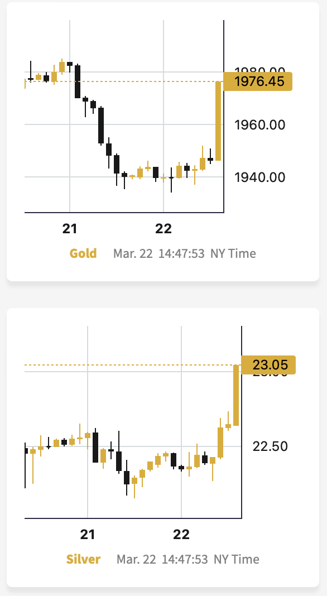Click date marker 22 on silver chart
The height and width of the screenshot is (596, 327).
click(x=181, y=535)
